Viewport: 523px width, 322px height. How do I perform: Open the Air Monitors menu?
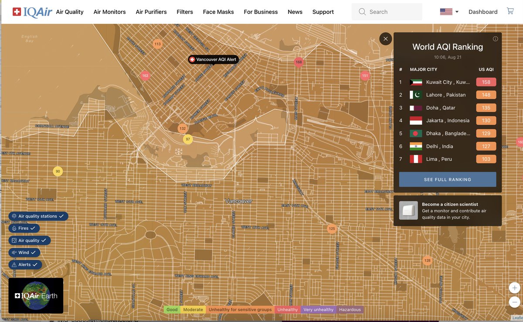110,12
